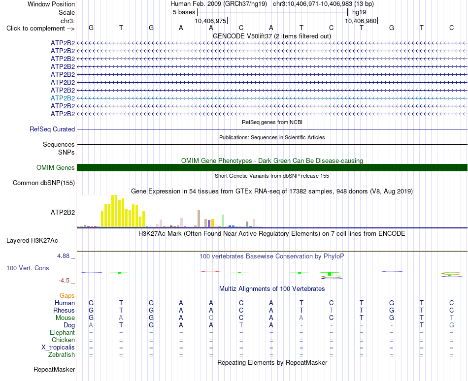This screenshot has width=468, height=381.
Task: Open the GENCODE V50lift37 track title
Action: (272, 36)
